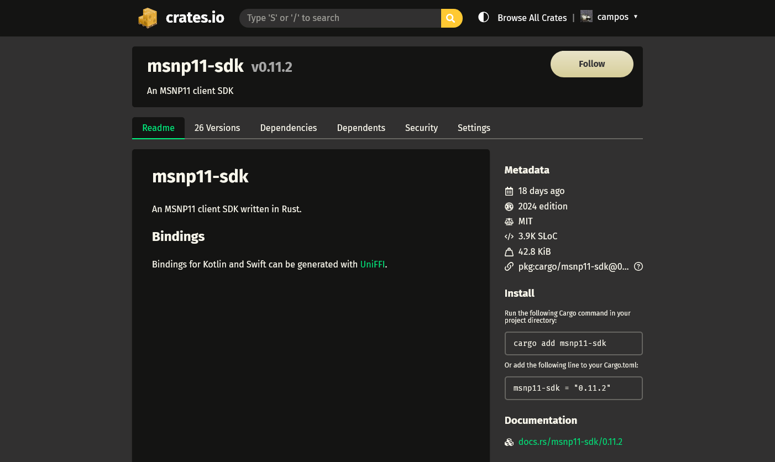The image size is (775, 462).
Task: Open the Security tab
Action: click(421, 128)
